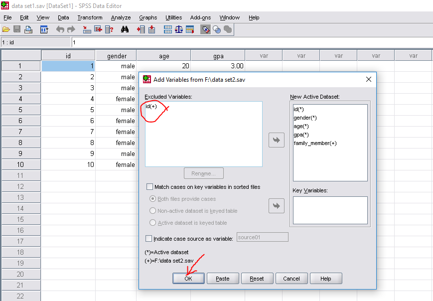The height and width of the screenshot is (301, 433).
Task: Select Active dataset is keyed table
Action: coord(152,223)
